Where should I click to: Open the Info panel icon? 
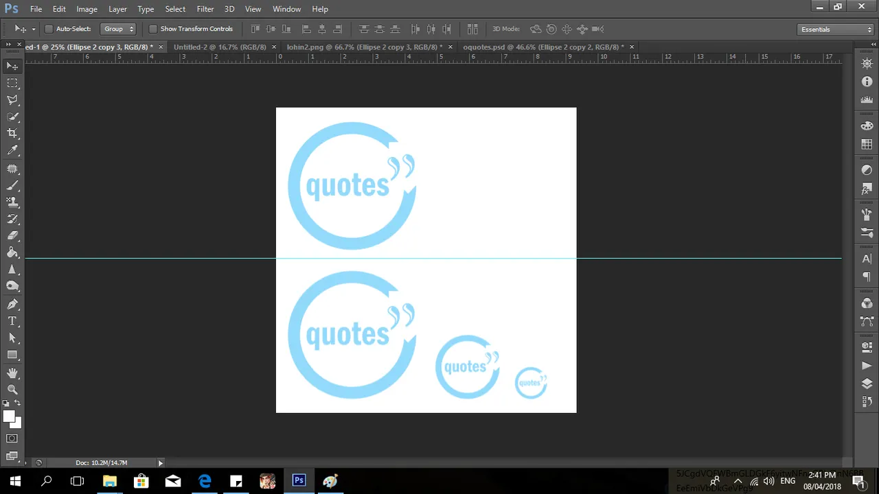[867, 82]
